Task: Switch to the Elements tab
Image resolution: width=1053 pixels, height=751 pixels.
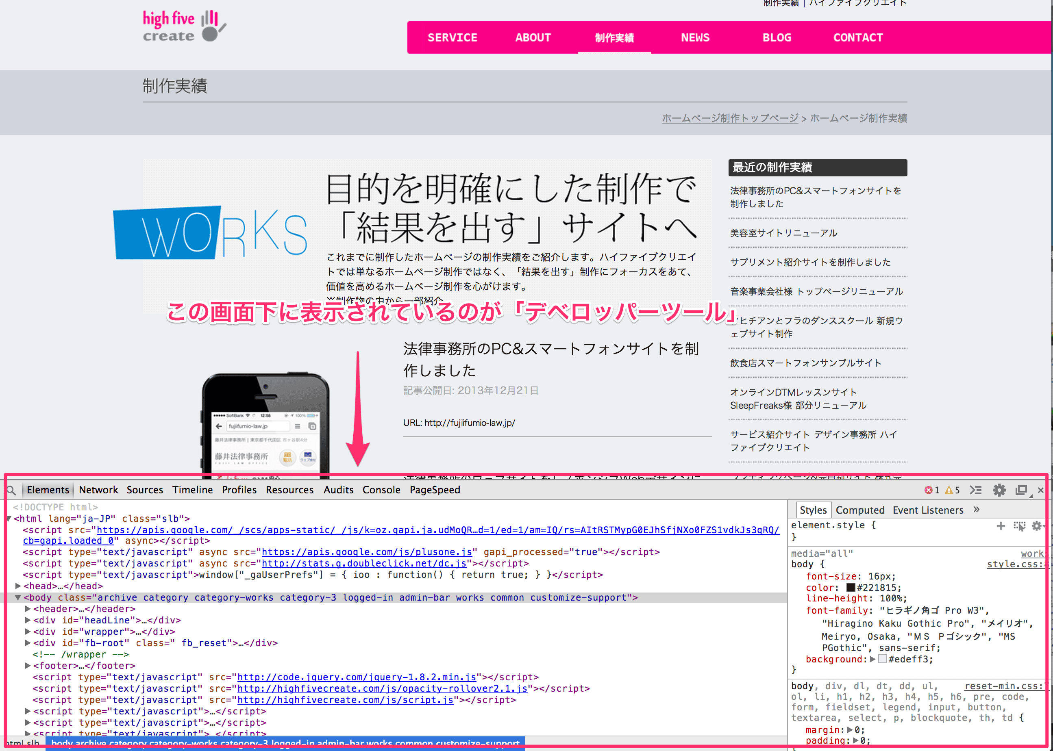Action: (48, 490)
